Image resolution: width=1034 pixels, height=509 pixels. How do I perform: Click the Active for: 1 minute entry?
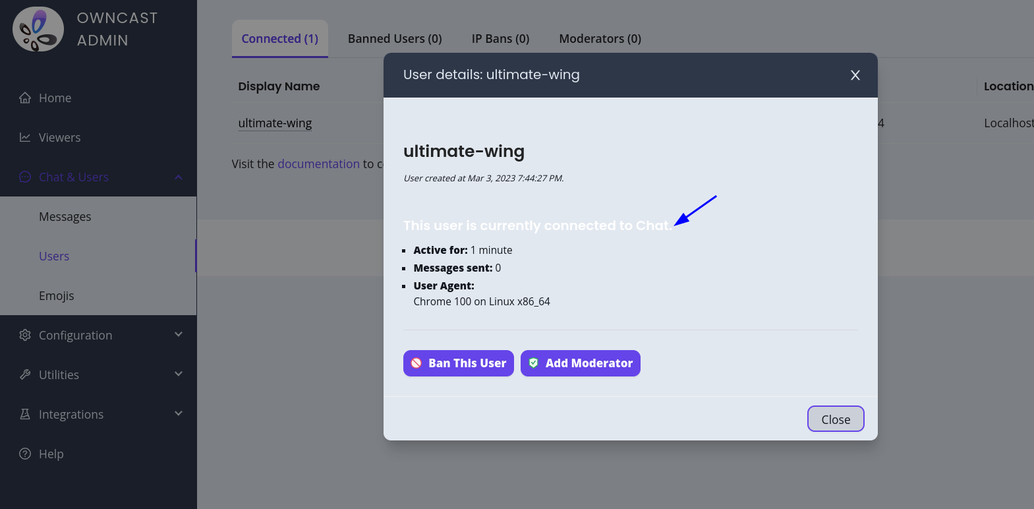[463, 250]
